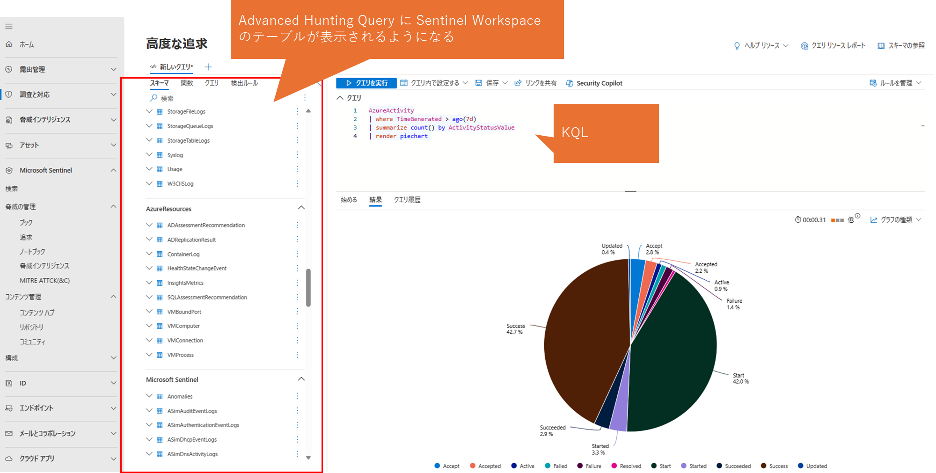Open the ルールを管理 dropdown
The height and width of the screenshot is (473, 936).
pyautogui.click(x=896, y=83)
